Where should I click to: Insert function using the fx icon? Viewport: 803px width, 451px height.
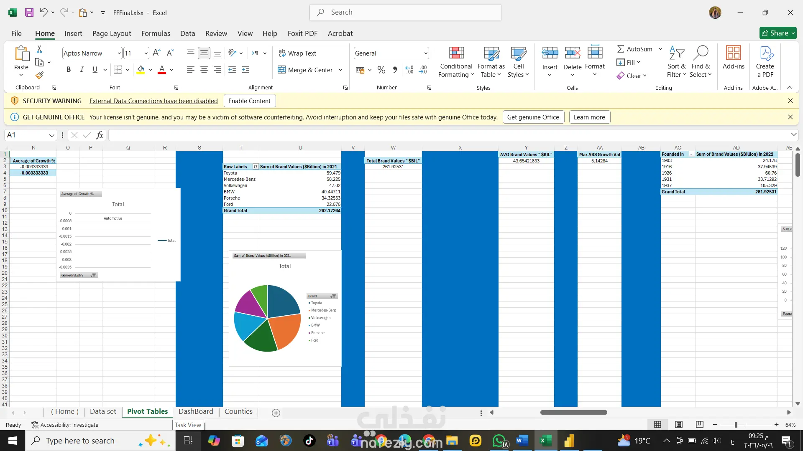100,135
